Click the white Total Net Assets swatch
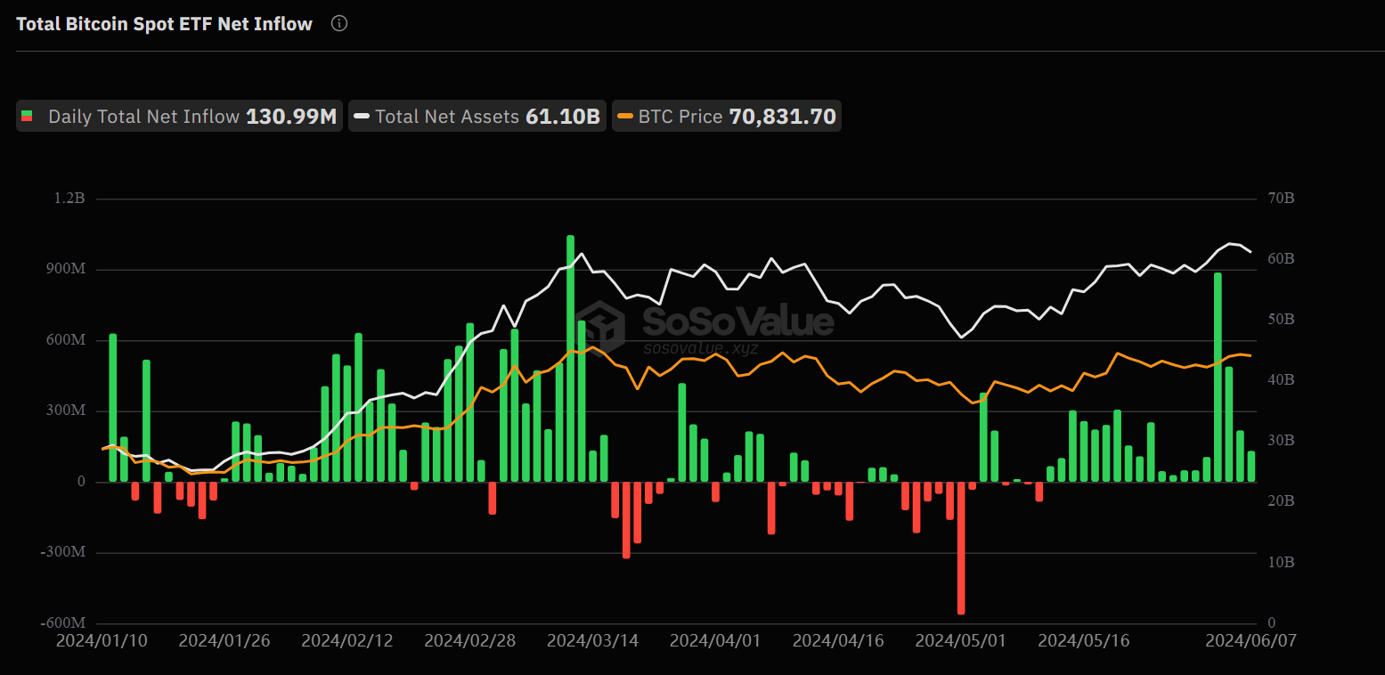Screen dimensions: 1385x675 pyautogui.click(x=362, y=117)
